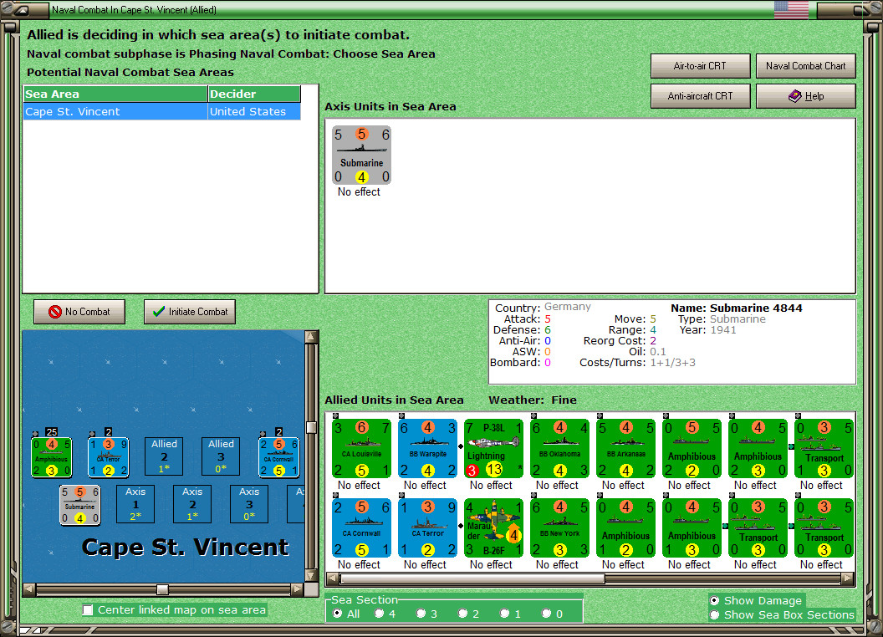Screen dimensions: 883x637
Task: Click the Axis sea box section 2
Action: 192,504
